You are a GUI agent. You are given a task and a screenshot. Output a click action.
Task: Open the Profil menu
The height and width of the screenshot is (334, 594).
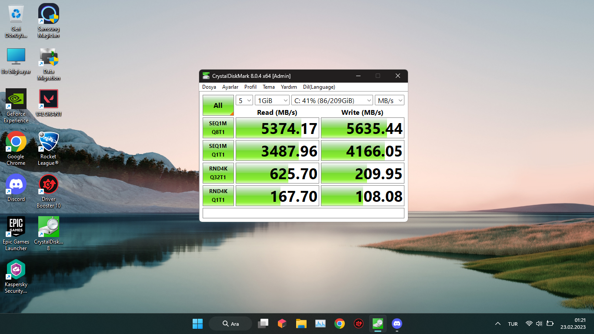coord(250,87)
